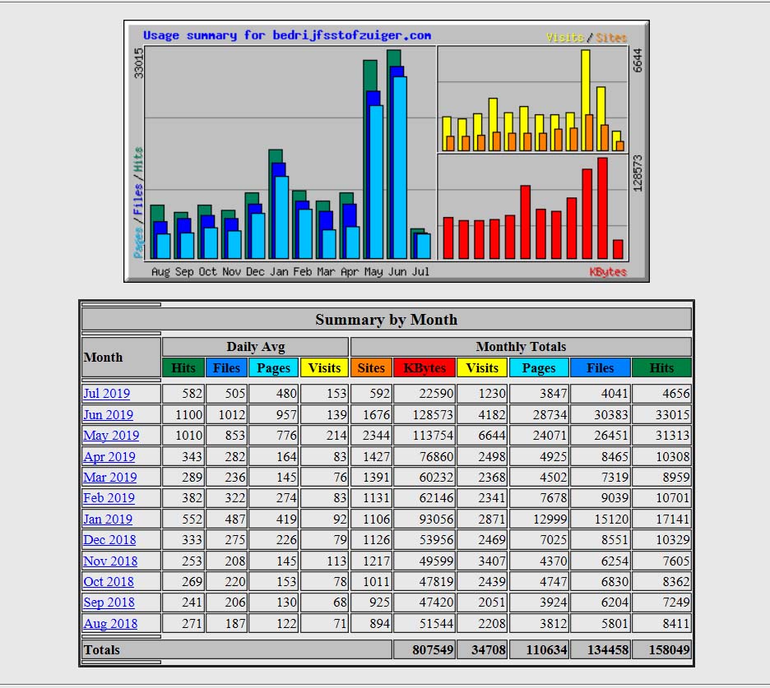
Task: Open the Dec 2018 statistics link
Action: coord(109,539)
